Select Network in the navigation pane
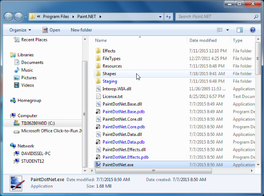This screenshot has height=196, width=264. point(26,146)
